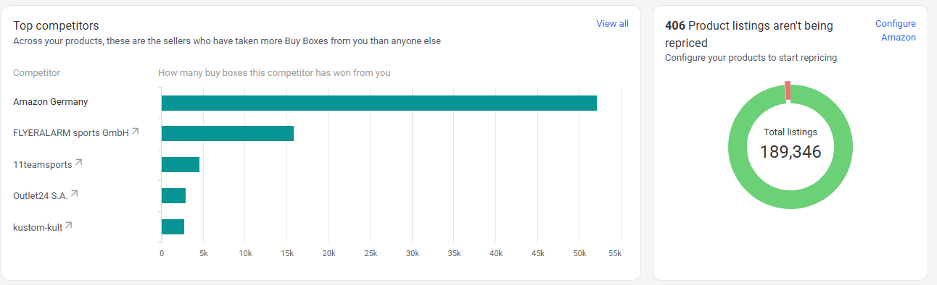Click the kustom-kult chart bar
937x285 pixels.
click(173, 226)
